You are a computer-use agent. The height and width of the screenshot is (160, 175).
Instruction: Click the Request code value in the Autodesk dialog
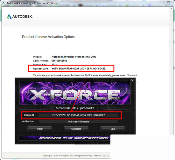pyautogui.click(x=79, y=68)
